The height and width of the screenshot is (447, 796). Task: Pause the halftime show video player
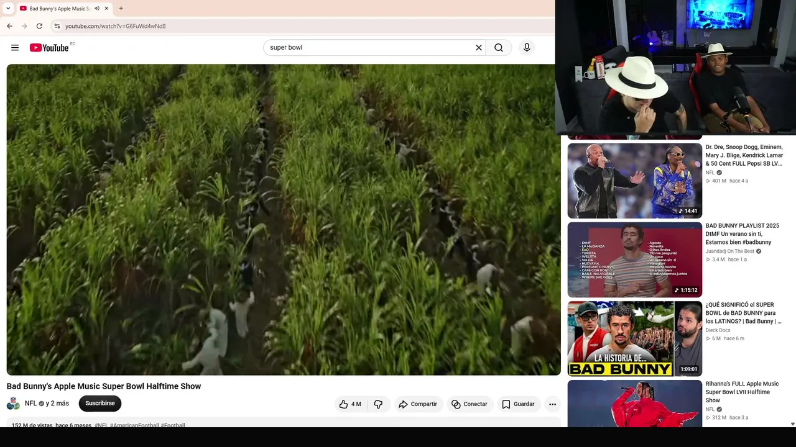click(x=284, y=220)
